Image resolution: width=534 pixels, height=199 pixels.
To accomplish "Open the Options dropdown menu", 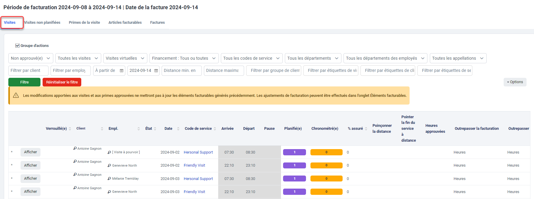I will (x=515, y=82).
